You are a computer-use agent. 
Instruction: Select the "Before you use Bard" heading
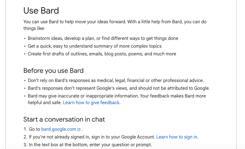[x=53, y=71]
